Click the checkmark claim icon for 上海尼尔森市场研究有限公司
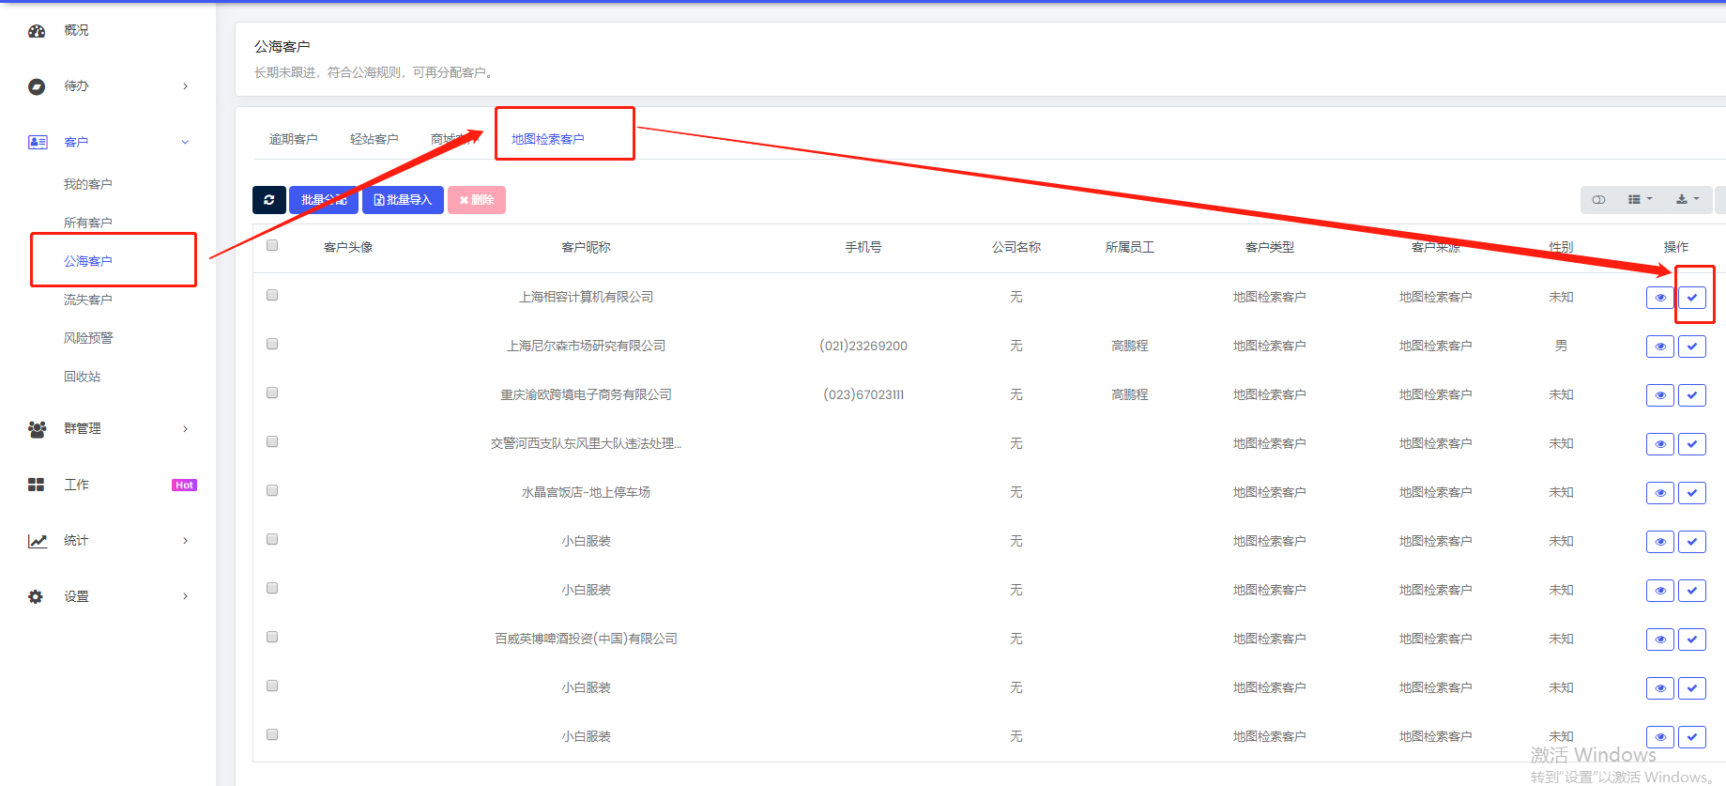This screenshot has height=786, width=1726. pyautogui.click(x=1691, y=347)
